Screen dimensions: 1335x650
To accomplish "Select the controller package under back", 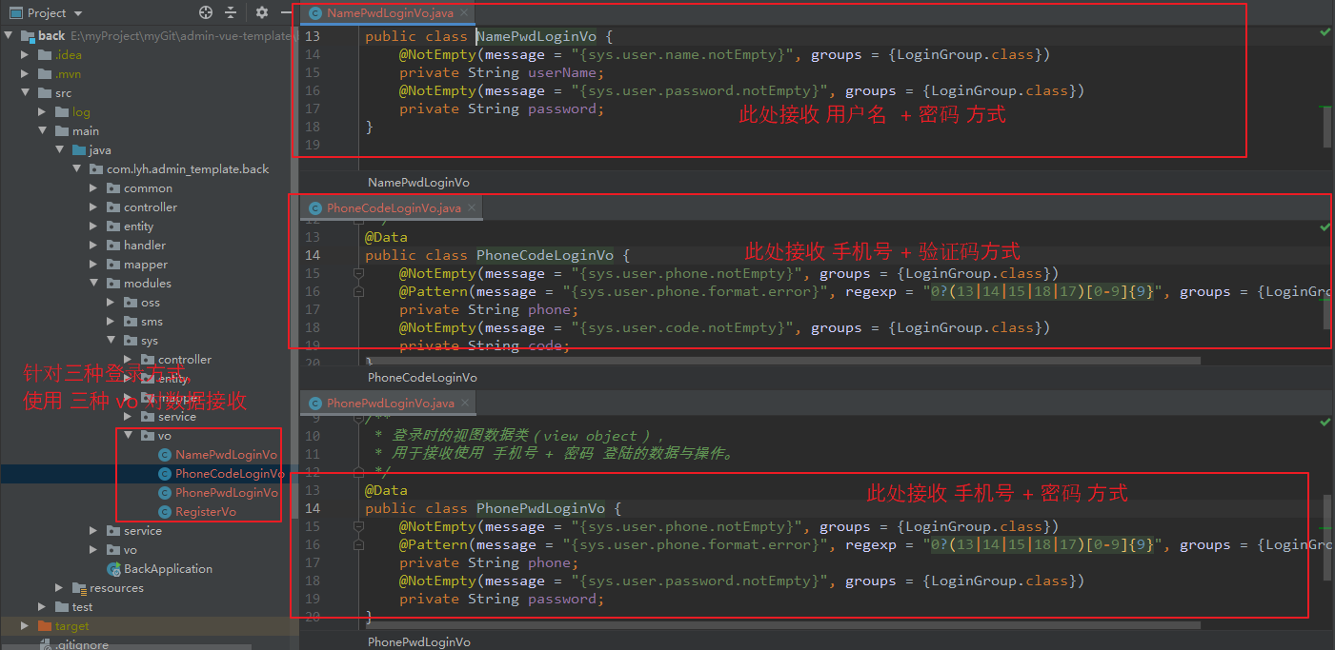I will [151, 207].
